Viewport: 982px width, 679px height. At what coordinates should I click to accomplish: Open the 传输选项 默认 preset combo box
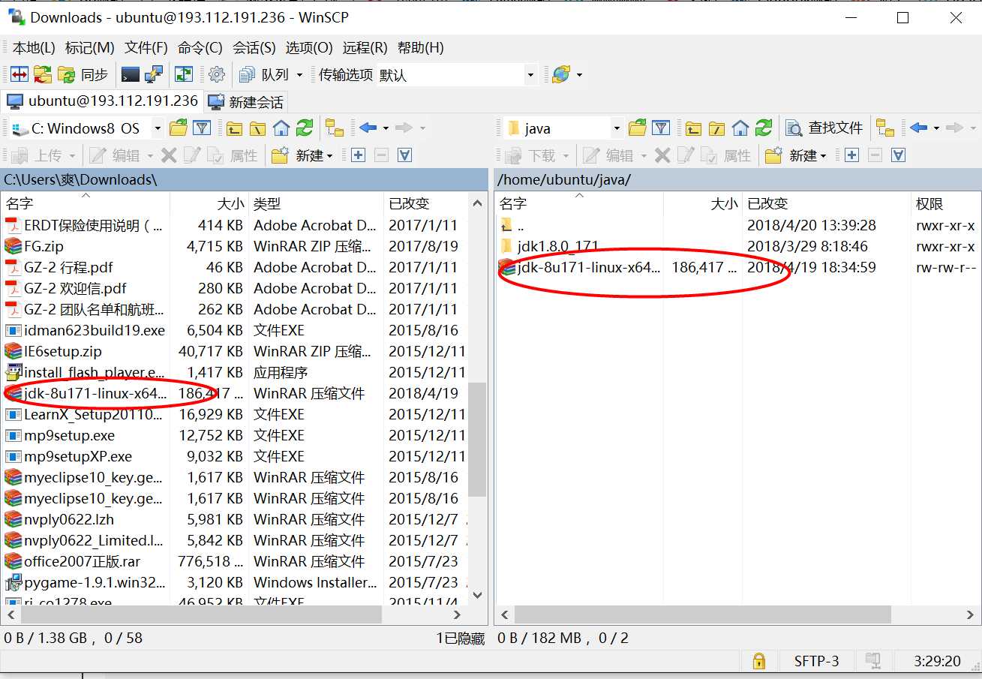click(458, 74)
